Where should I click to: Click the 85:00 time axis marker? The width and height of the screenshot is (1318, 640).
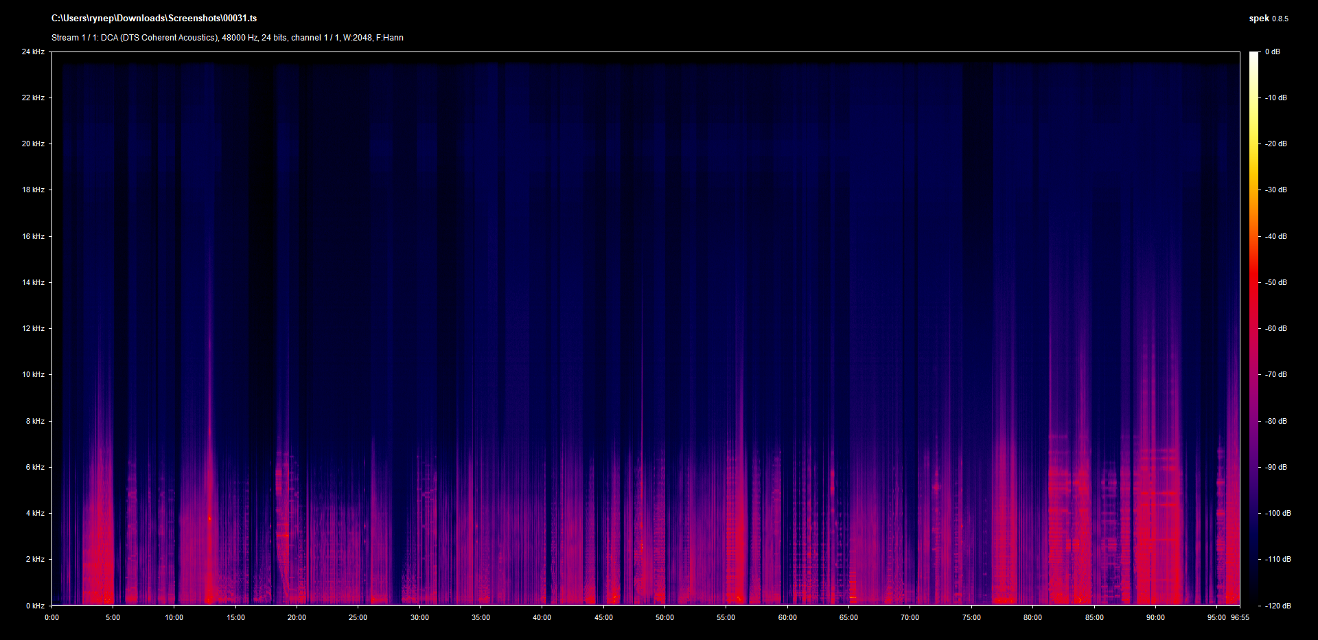[x=1094, y=617]
